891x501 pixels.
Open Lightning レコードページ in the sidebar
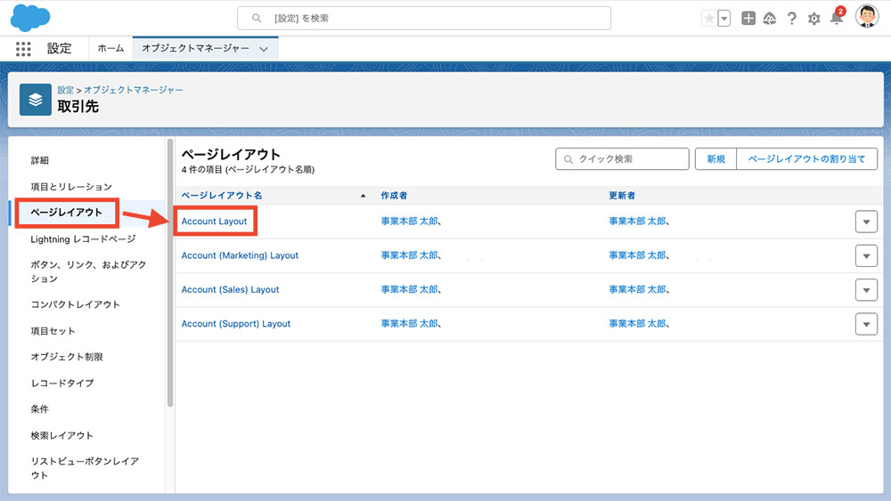tap(83, 238)
